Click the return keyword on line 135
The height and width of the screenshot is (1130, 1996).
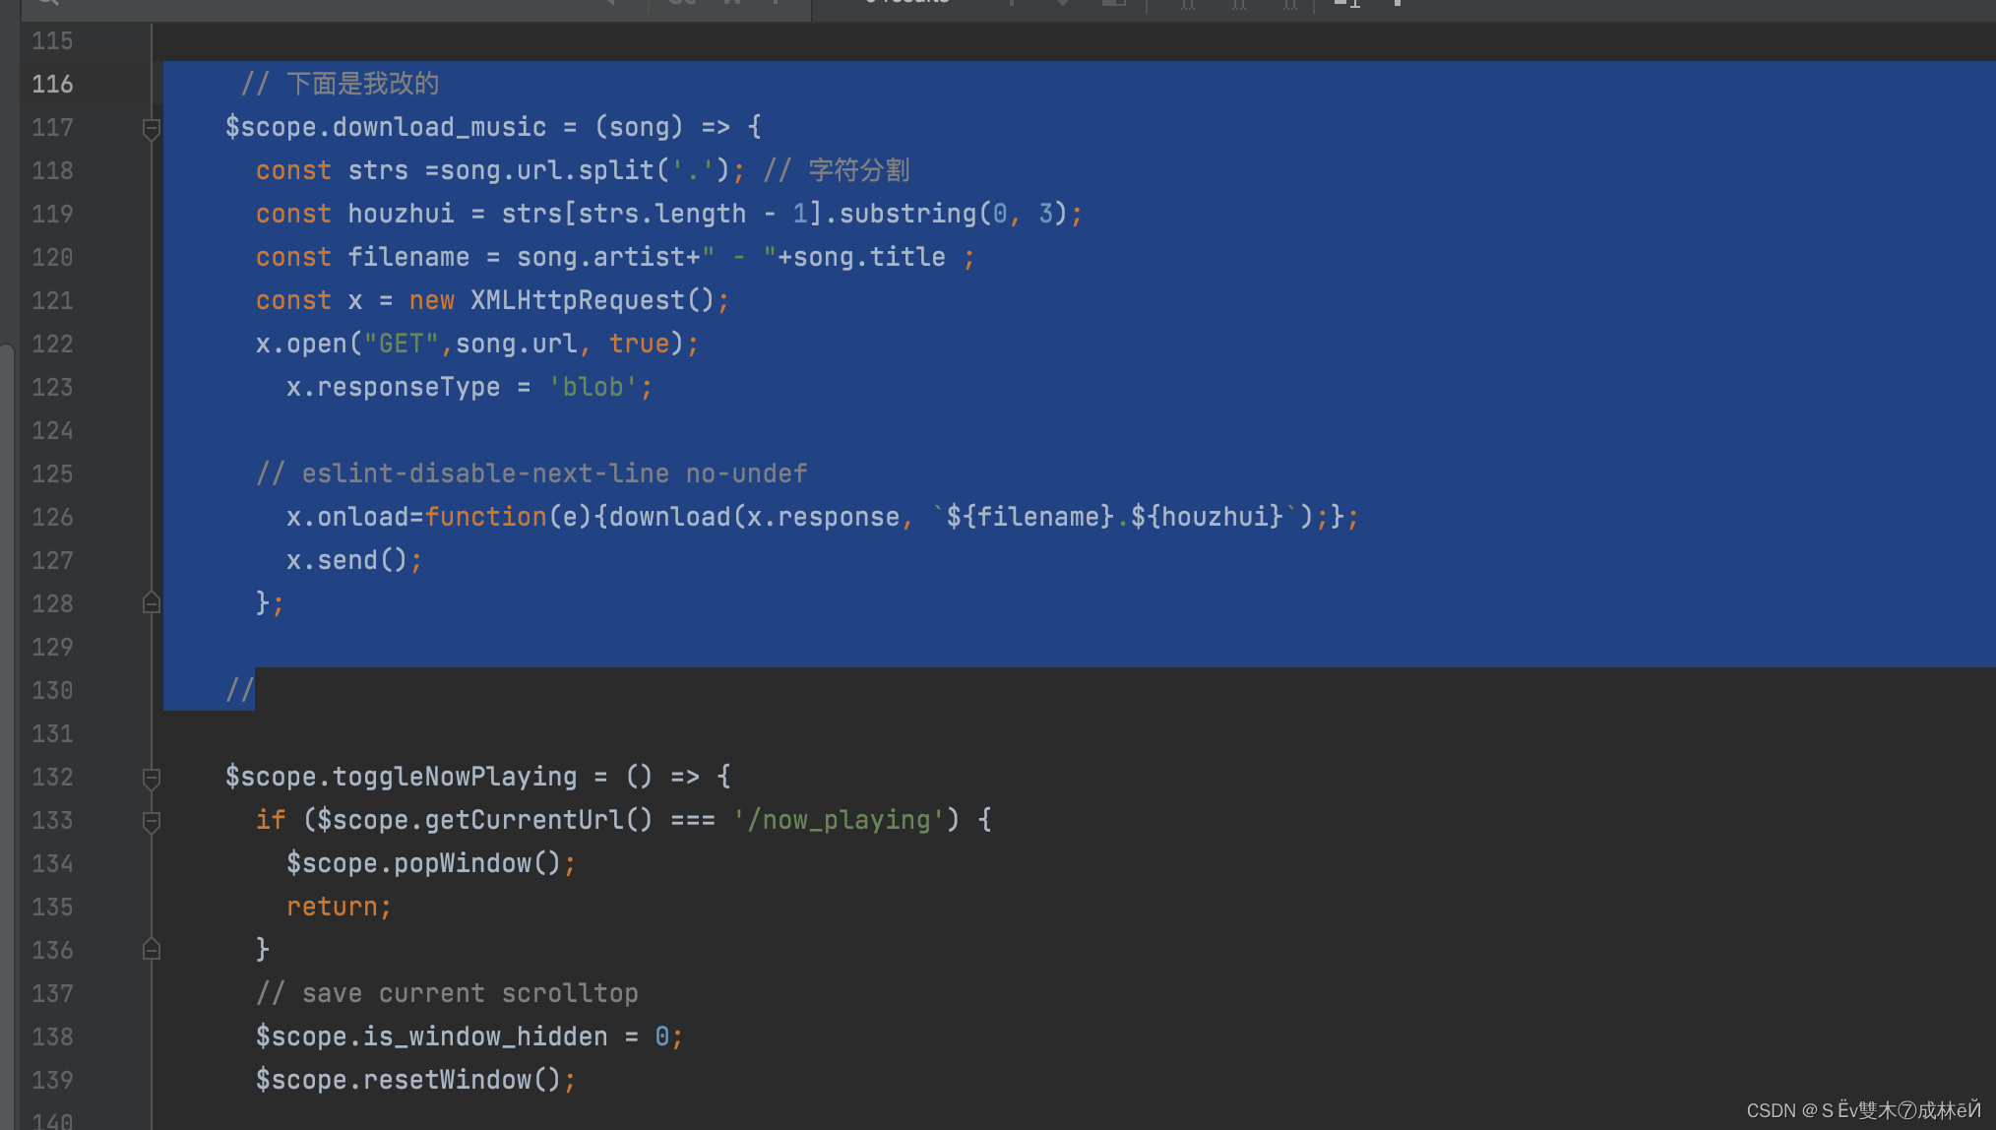coord(333,908)
